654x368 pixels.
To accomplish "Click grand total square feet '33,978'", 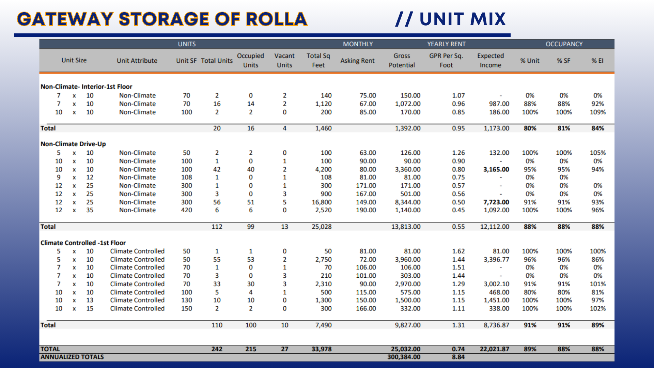I will pos(322,349).
